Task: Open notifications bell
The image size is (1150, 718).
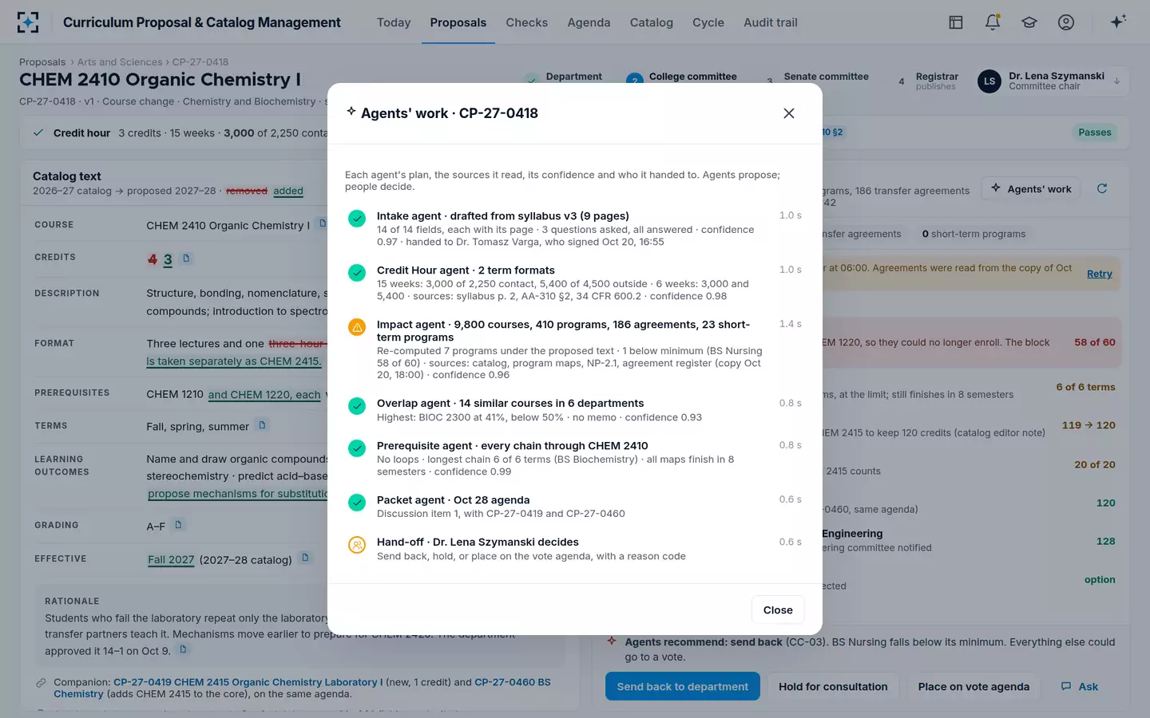Action: [993, 22]
